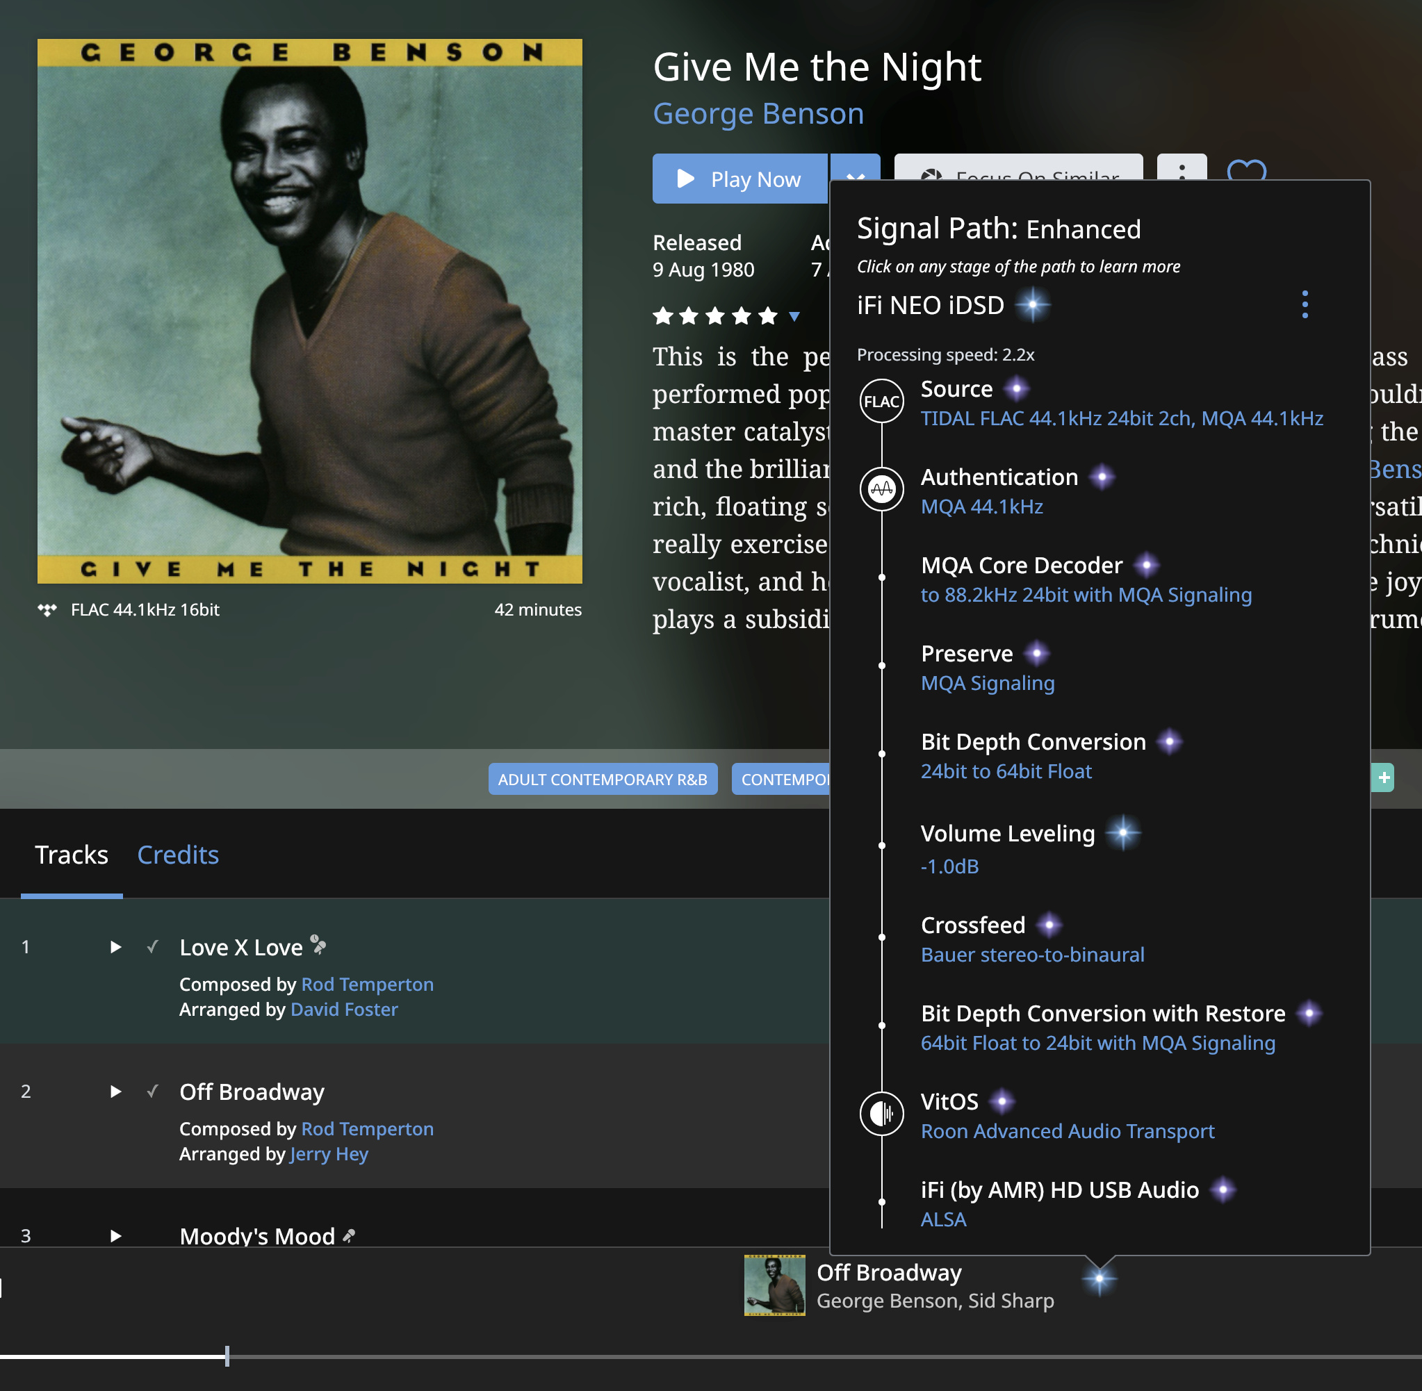This screenshot has height=1391, width=1422.
Task: Click the Play Now button
Action: [739, 179]
